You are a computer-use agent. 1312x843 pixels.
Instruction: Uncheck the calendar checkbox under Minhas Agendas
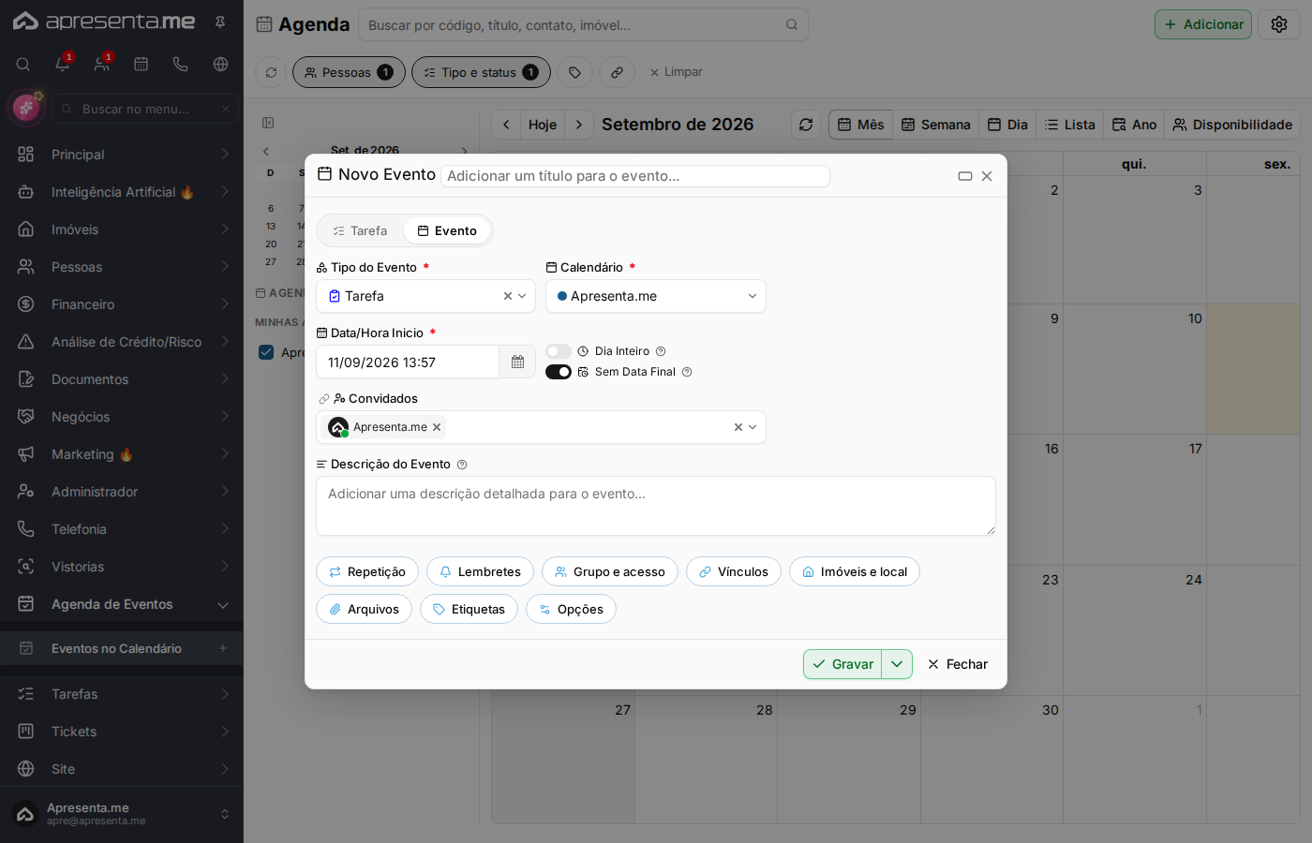tap(266, 352)
